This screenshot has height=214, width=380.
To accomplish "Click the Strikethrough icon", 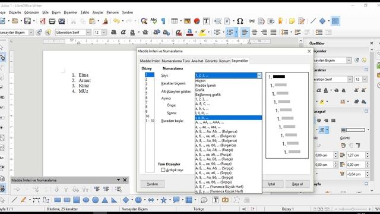I will pyautogui.click(x=145, y=32).
